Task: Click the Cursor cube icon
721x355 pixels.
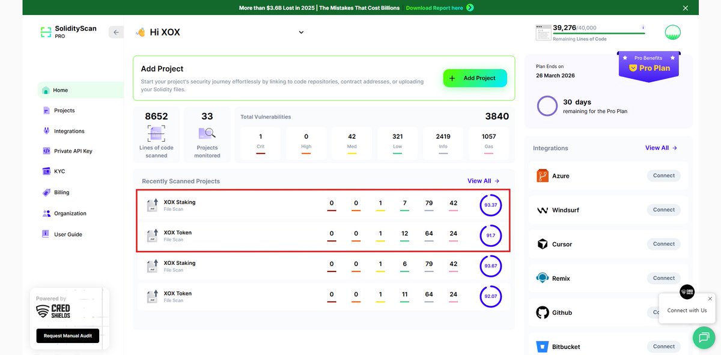Action: 543,244
